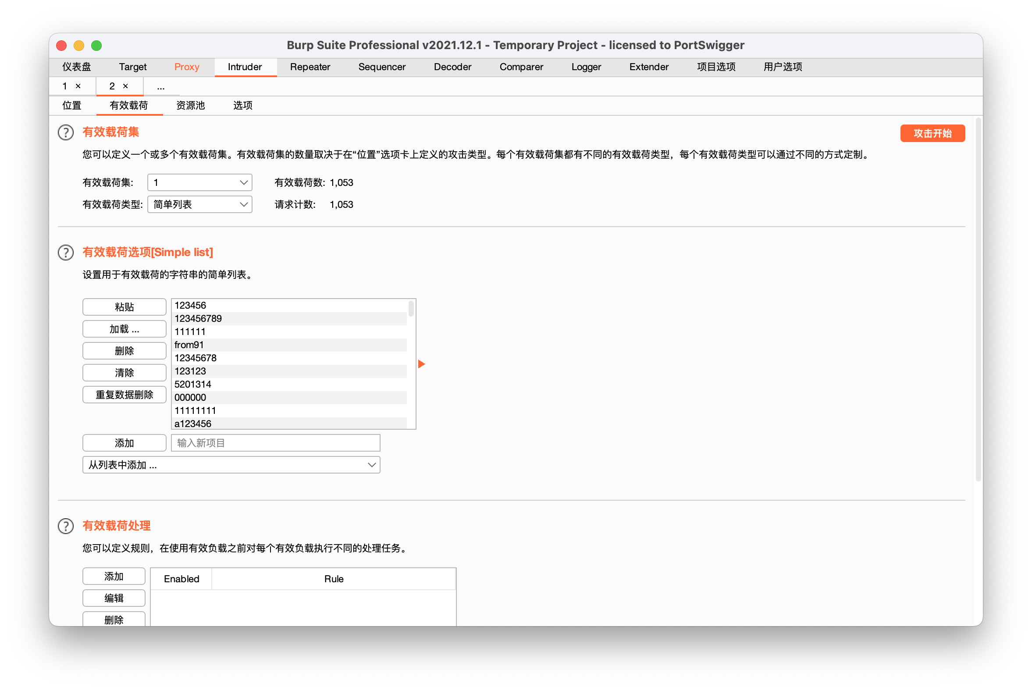This screenshot has width=1032, height=691.
Task: Click the 粘贴 button
Action: pos(124,307)
